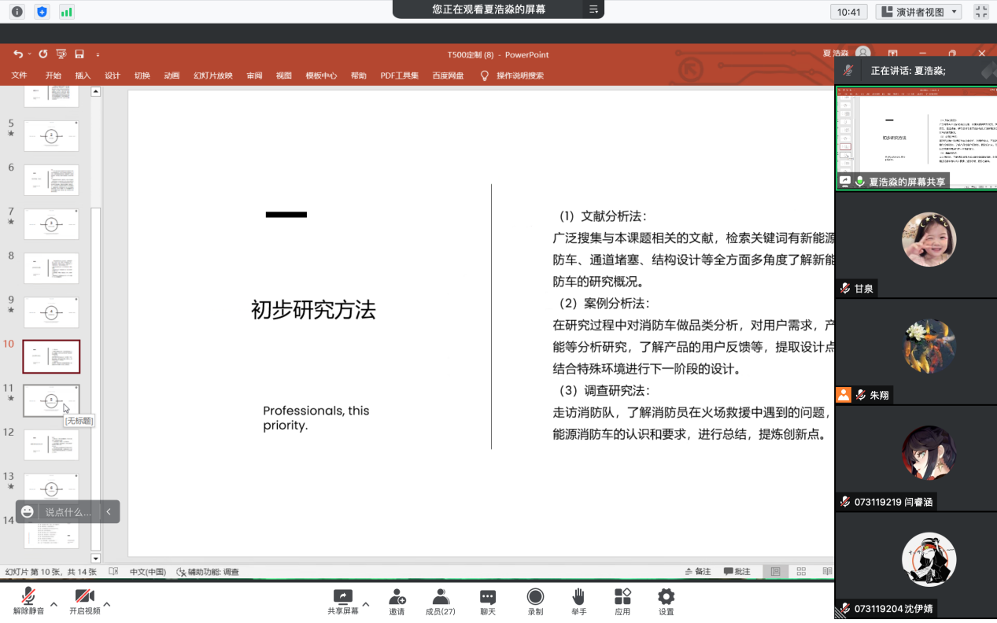The width and height of the screenshot is (997, 623).
Task: Turn on video camera toggle
Action: pos(84,597)
